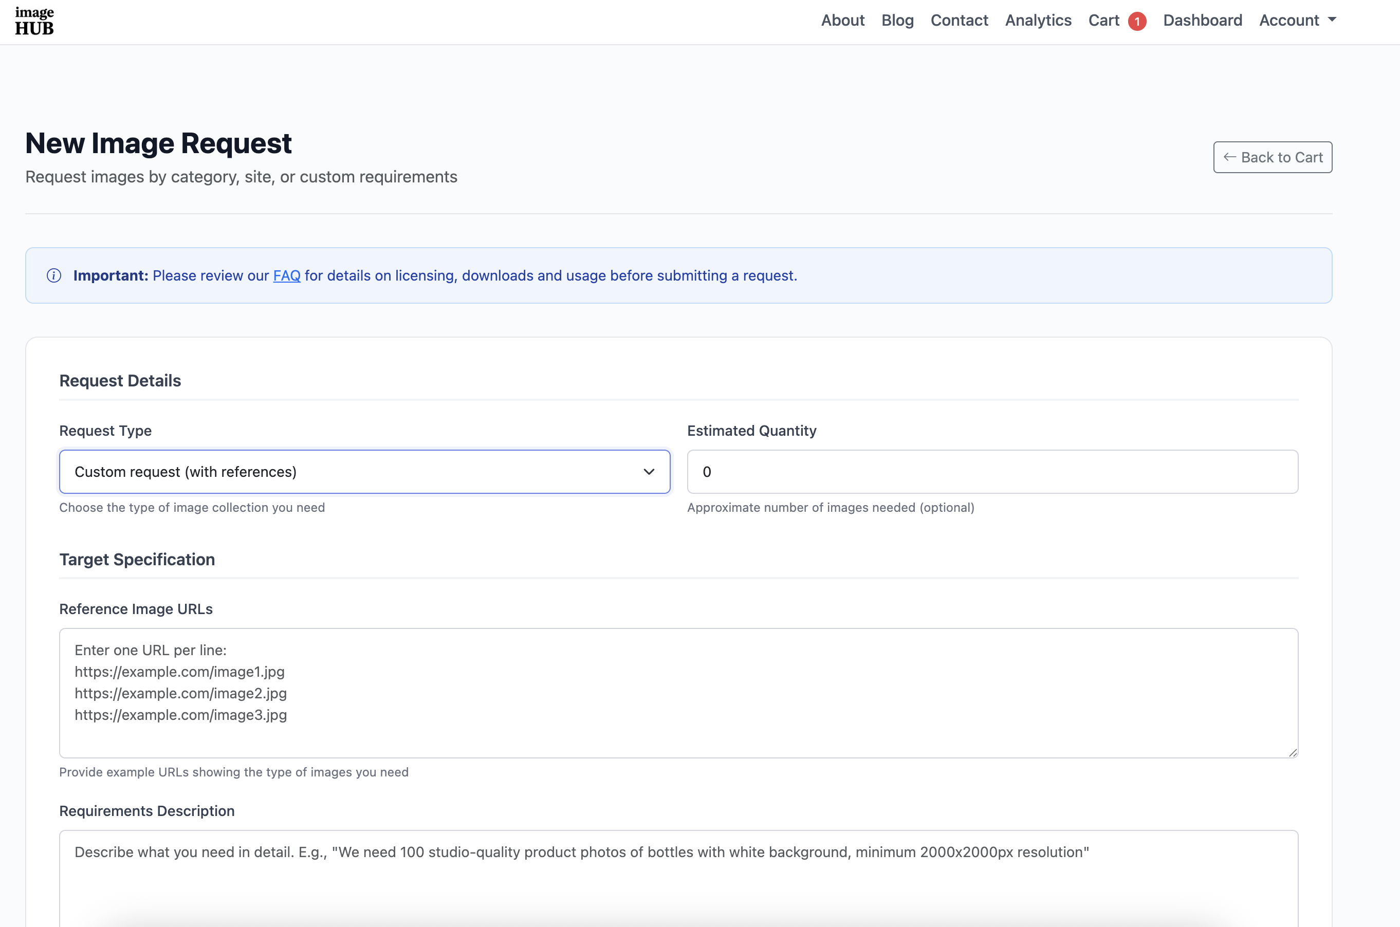This screenshot has width=1400, height=927.
Task: Open the Contact page
Action: (959, 21)
